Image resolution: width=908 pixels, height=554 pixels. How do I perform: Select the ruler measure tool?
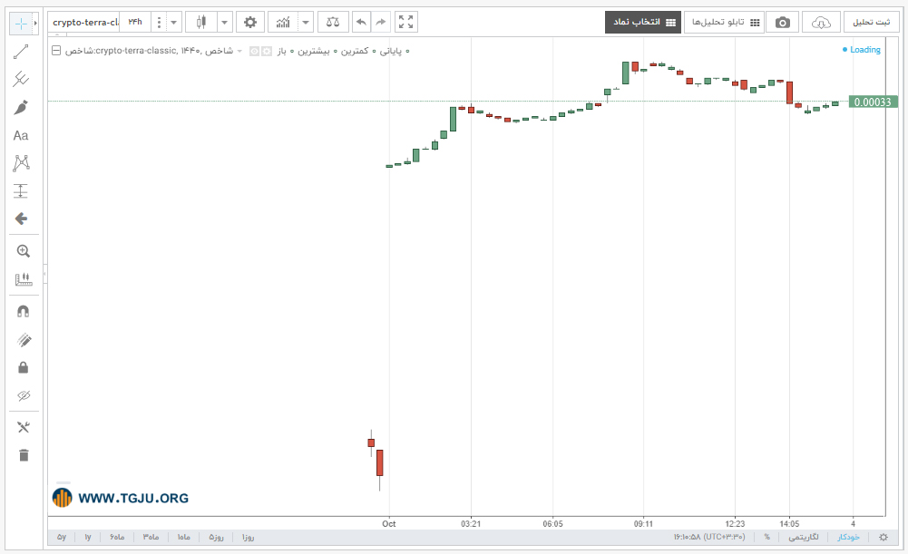pyautogui.click(x=24, y=279)
